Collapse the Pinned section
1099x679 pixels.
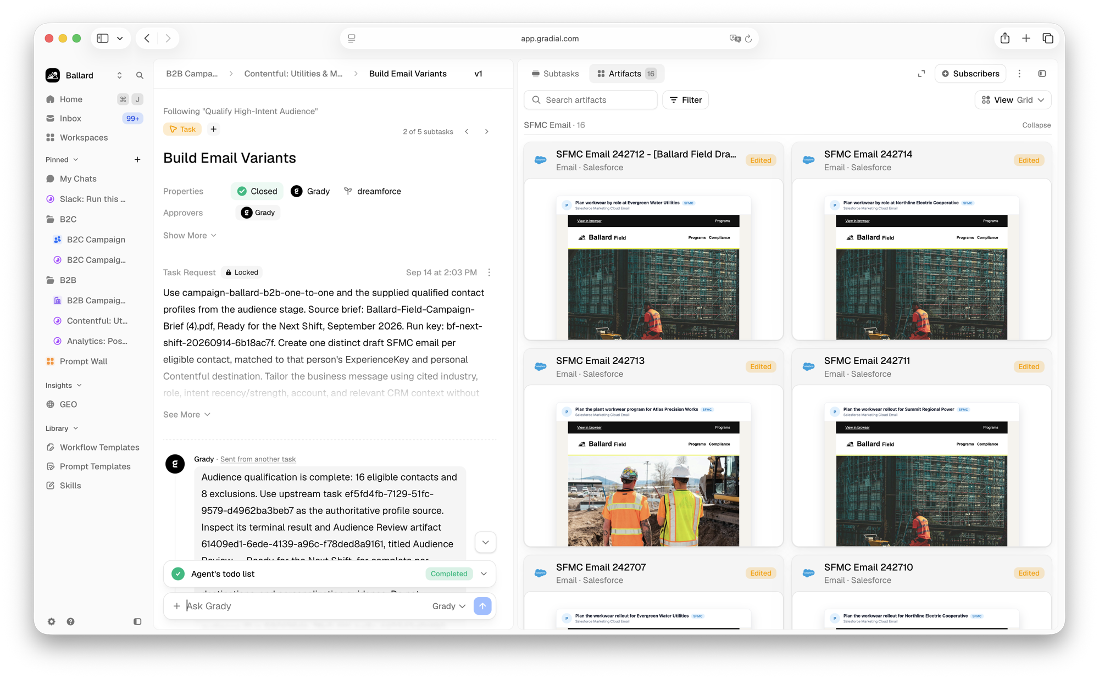pos(62,160)
